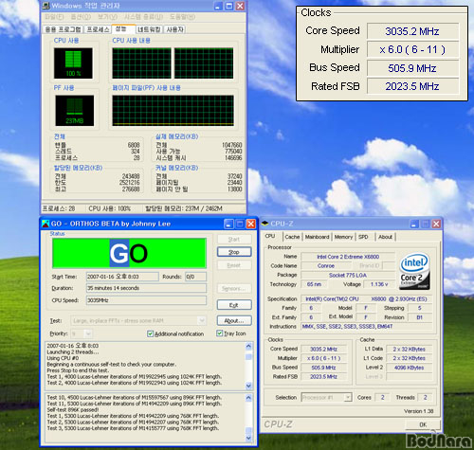Click the 'CPU 사용: 100%' status bar entry
The image size is (474, 450).
click(109, 208)
